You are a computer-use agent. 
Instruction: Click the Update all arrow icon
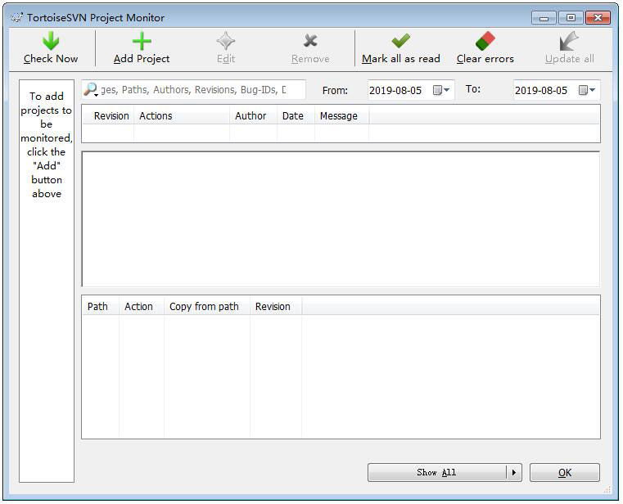(569, 41)
